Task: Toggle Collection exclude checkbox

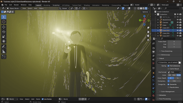Action: [x=175, y=14]
